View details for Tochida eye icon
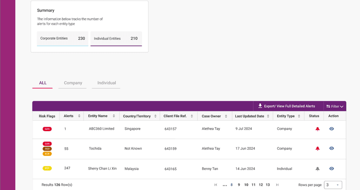The width and height of the screenshot is (360, 190). 332,148
